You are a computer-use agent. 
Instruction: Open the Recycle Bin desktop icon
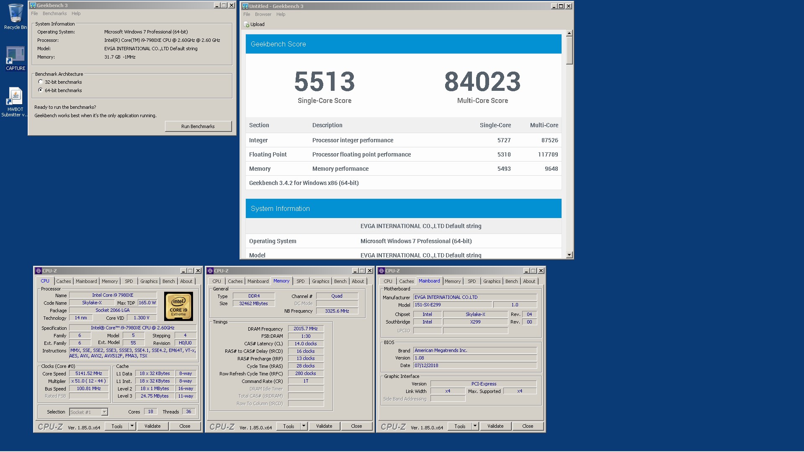pyautogui.click(x=15, y=17)
